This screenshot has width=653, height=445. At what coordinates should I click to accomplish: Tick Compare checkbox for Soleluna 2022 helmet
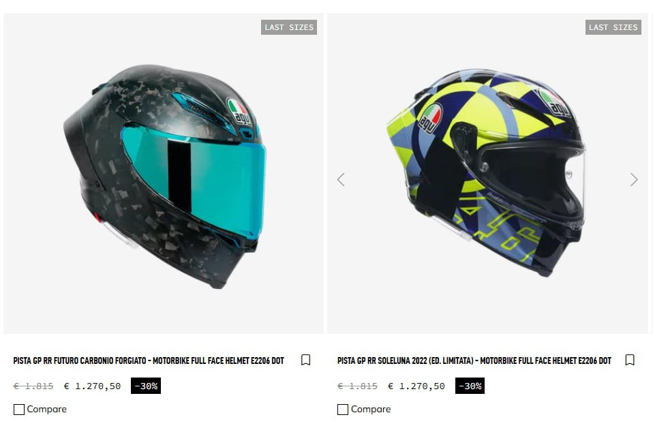[x=343, y=410]
